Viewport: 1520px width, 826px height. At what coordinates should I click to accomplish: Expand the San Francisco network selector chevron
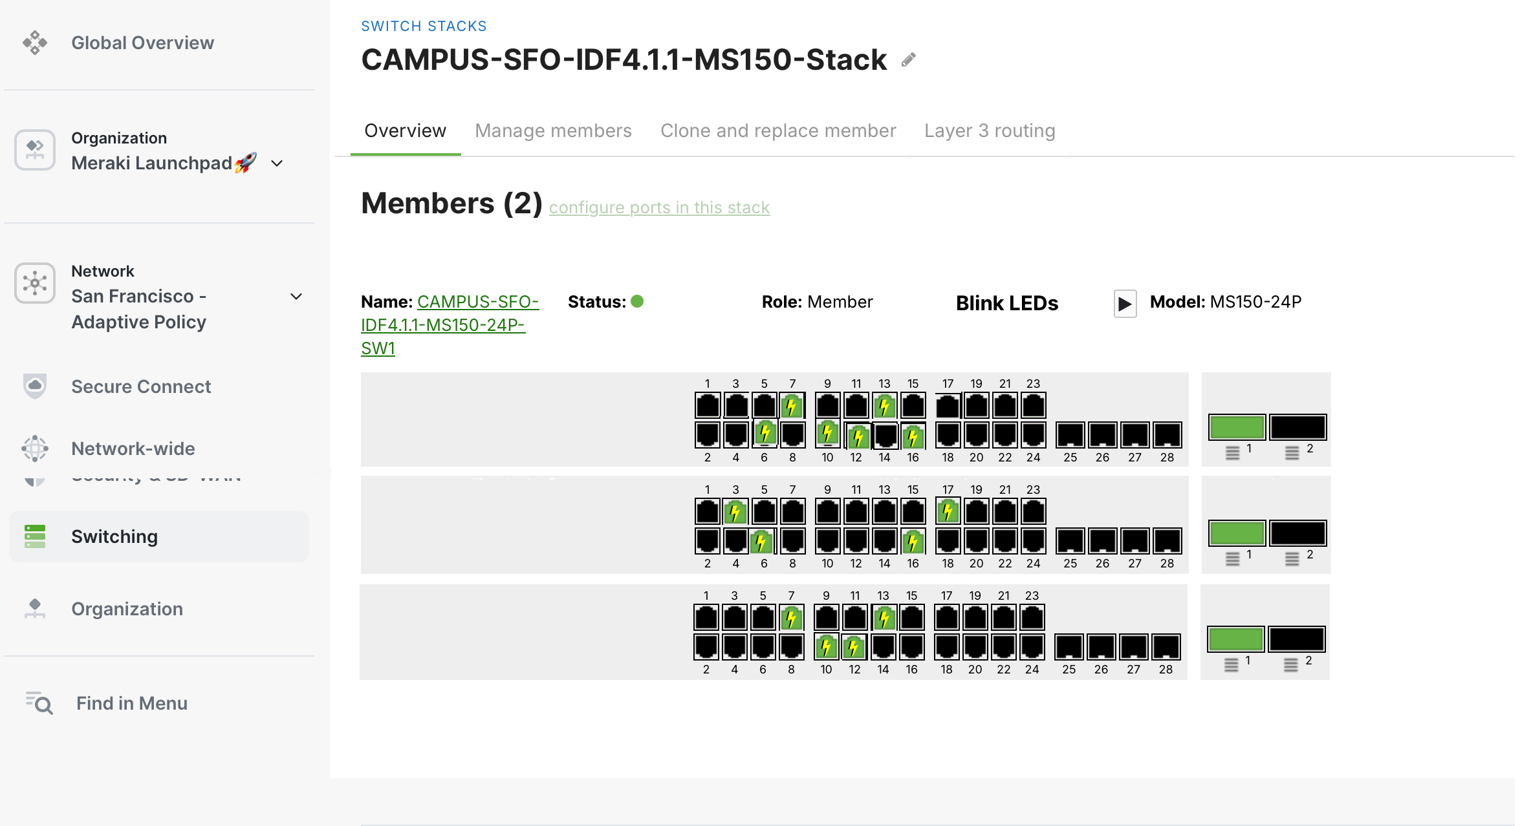coord(296,297)
